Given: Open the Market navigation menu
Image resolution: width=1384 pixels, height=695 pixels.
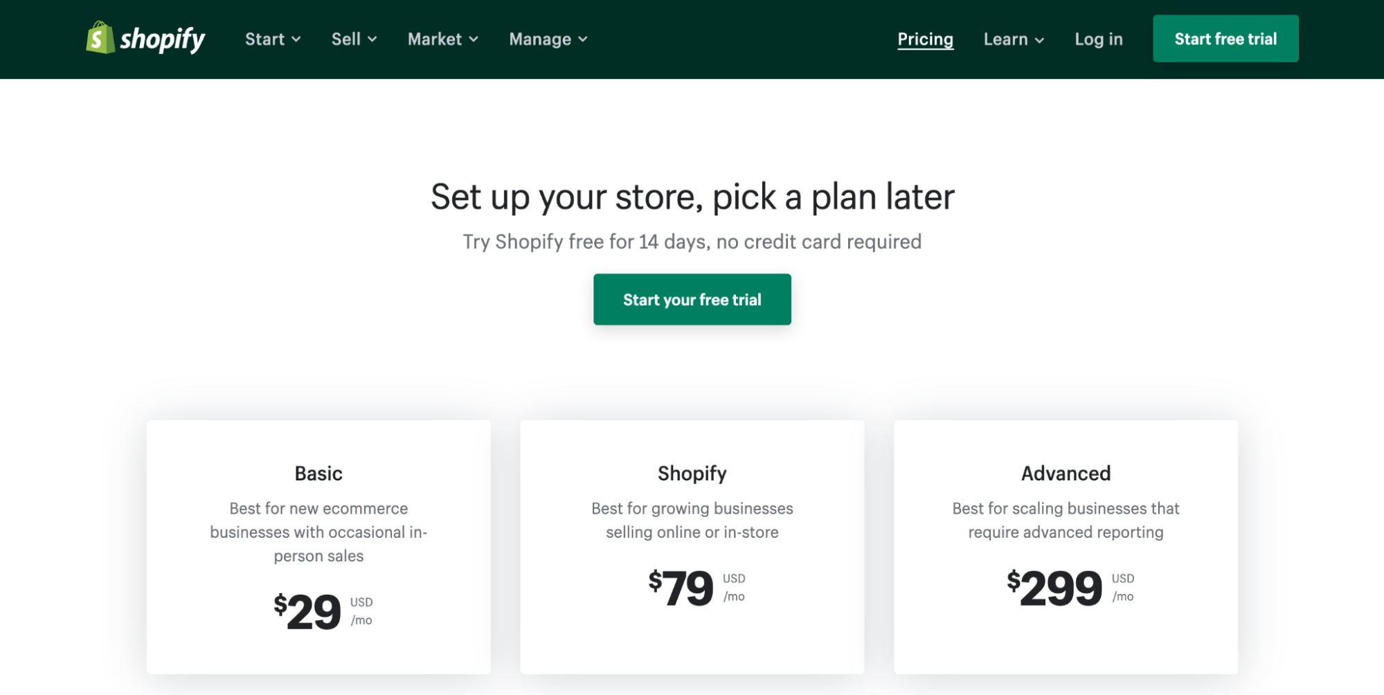Looking at the screenshot, I should click(x=435, y=39).
